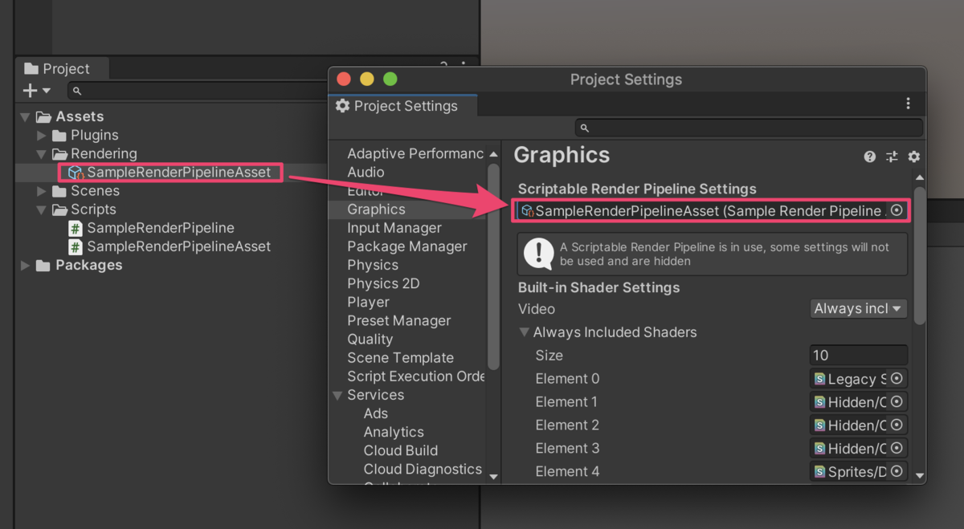Select Cloud Diagnostics under Services
This screenshot has height=529, width=964.
[x=423, y=468]
